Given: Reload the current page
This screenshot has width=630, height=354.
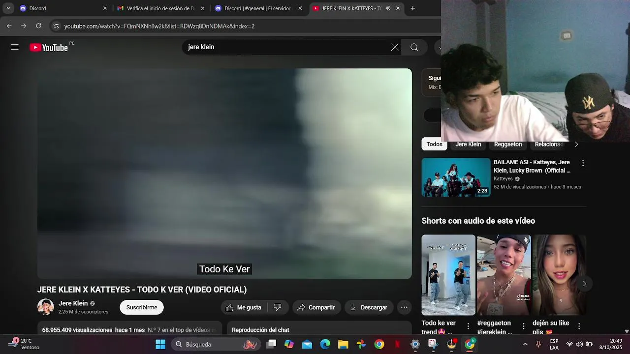Looking at the screenshot, I should 38,26.
